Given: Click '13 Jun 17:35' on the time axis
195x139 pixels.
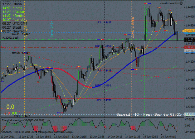Looking at the screenshot, I should point(26,137).
